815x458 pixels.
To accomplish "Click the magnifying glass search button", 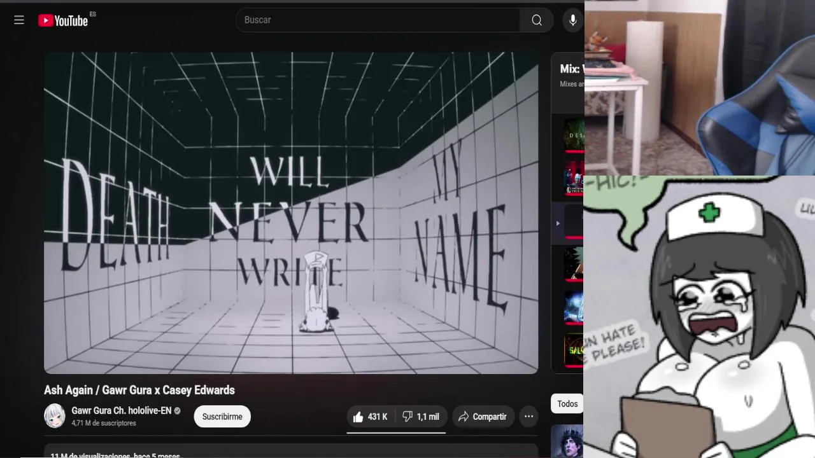I will 537,20.
